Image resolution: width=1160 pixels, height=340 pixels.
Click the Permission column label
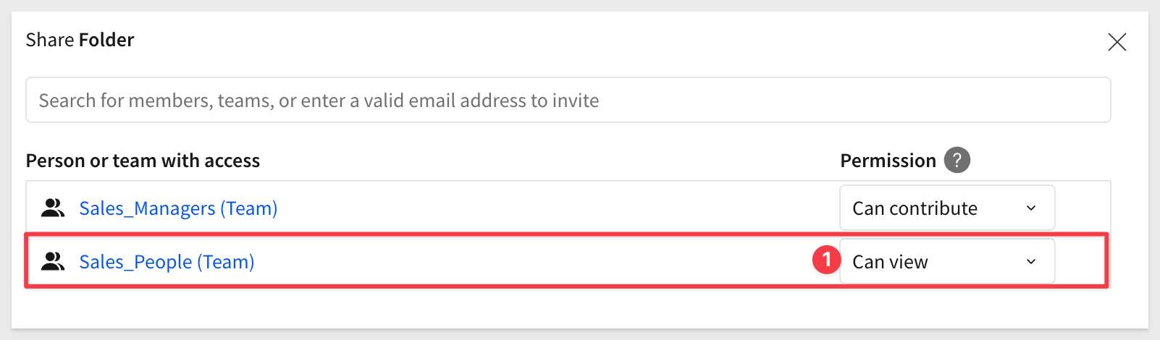pos(888,161)
